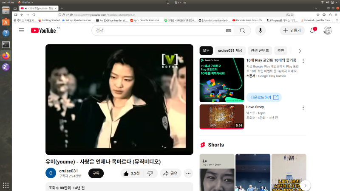Dislike the video with thumbs down
The height and width of the screenshot is (191, 340).
pos(150,173)
